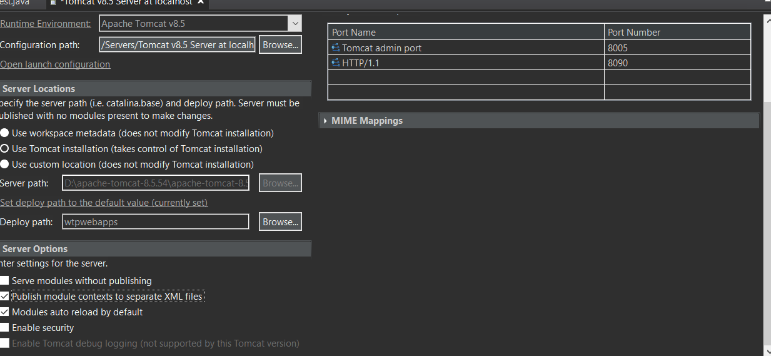Viewport: 771px width, 356px height.
Task: Uncheck Publish module contexts to separate XML
Action: pyautogui.click(x=5, y=297)
